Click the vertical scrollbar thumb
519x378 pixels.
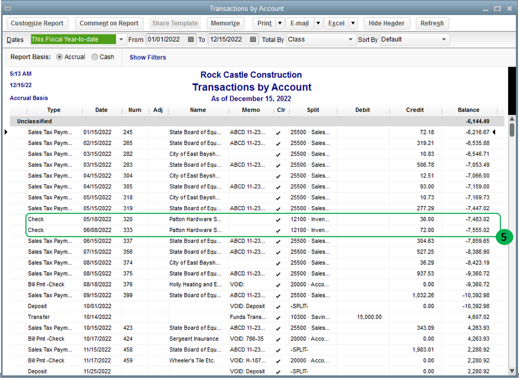[512, 129]
